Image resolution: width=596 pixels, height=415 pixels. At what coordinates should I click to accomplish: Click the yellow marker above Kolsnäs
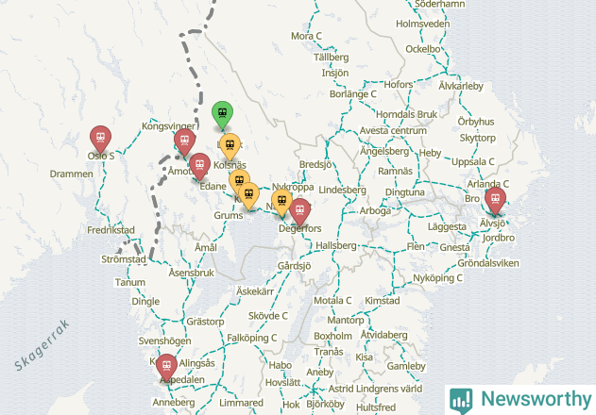(230, 147)
